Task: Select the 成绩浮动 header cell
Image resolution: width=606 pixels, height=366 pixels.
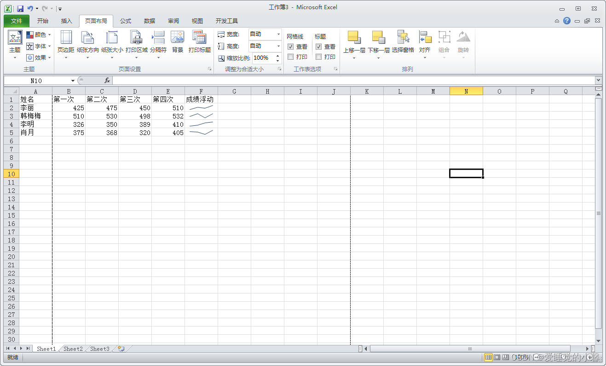Action: (201, 99)
